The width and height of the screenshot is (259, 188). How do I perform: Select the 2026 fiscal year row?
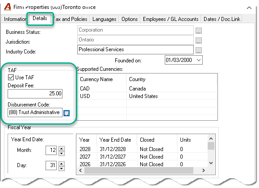pos(142,164)
